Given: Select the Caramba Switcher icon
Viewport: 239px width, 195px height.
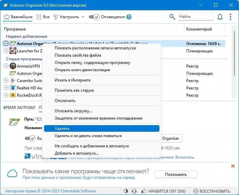Looking at the screenshot, I should [x=13, y=80].
